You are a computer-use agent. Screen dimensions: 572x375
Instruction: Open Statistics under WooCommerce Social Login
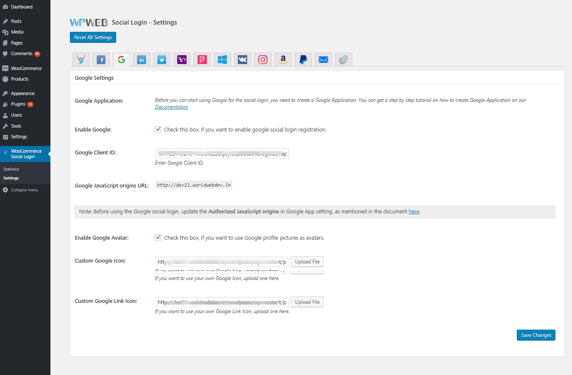pos(11,169)
